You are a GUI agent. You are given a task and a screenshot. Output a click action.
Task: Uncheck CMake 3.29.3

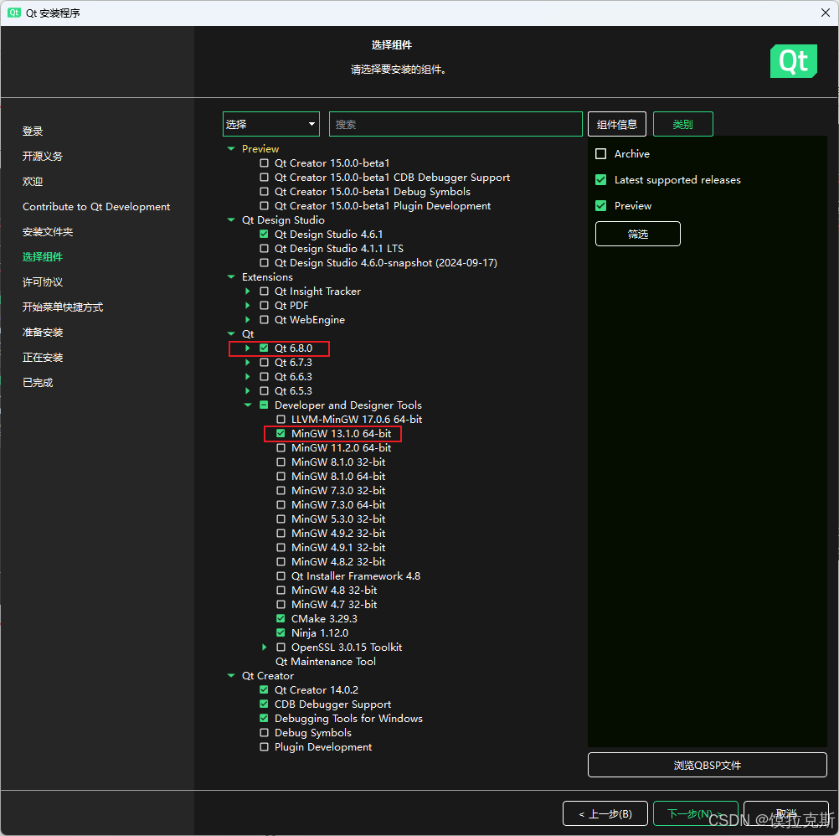point(281,619)
